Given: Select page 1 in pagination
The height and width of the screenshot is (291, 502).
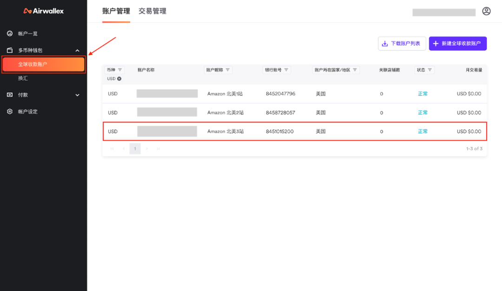Looking at the screenshot, I should 135,149.
